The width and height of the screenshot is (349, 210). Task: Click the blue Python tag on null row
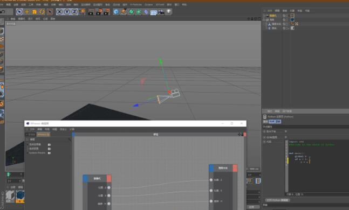pos(292,20)
